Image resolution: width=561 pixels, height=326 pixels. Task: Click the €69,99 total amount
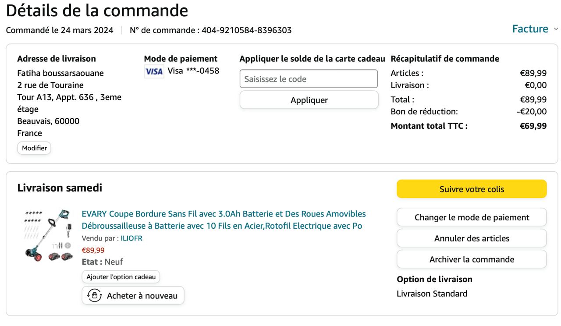pos(533,126)
